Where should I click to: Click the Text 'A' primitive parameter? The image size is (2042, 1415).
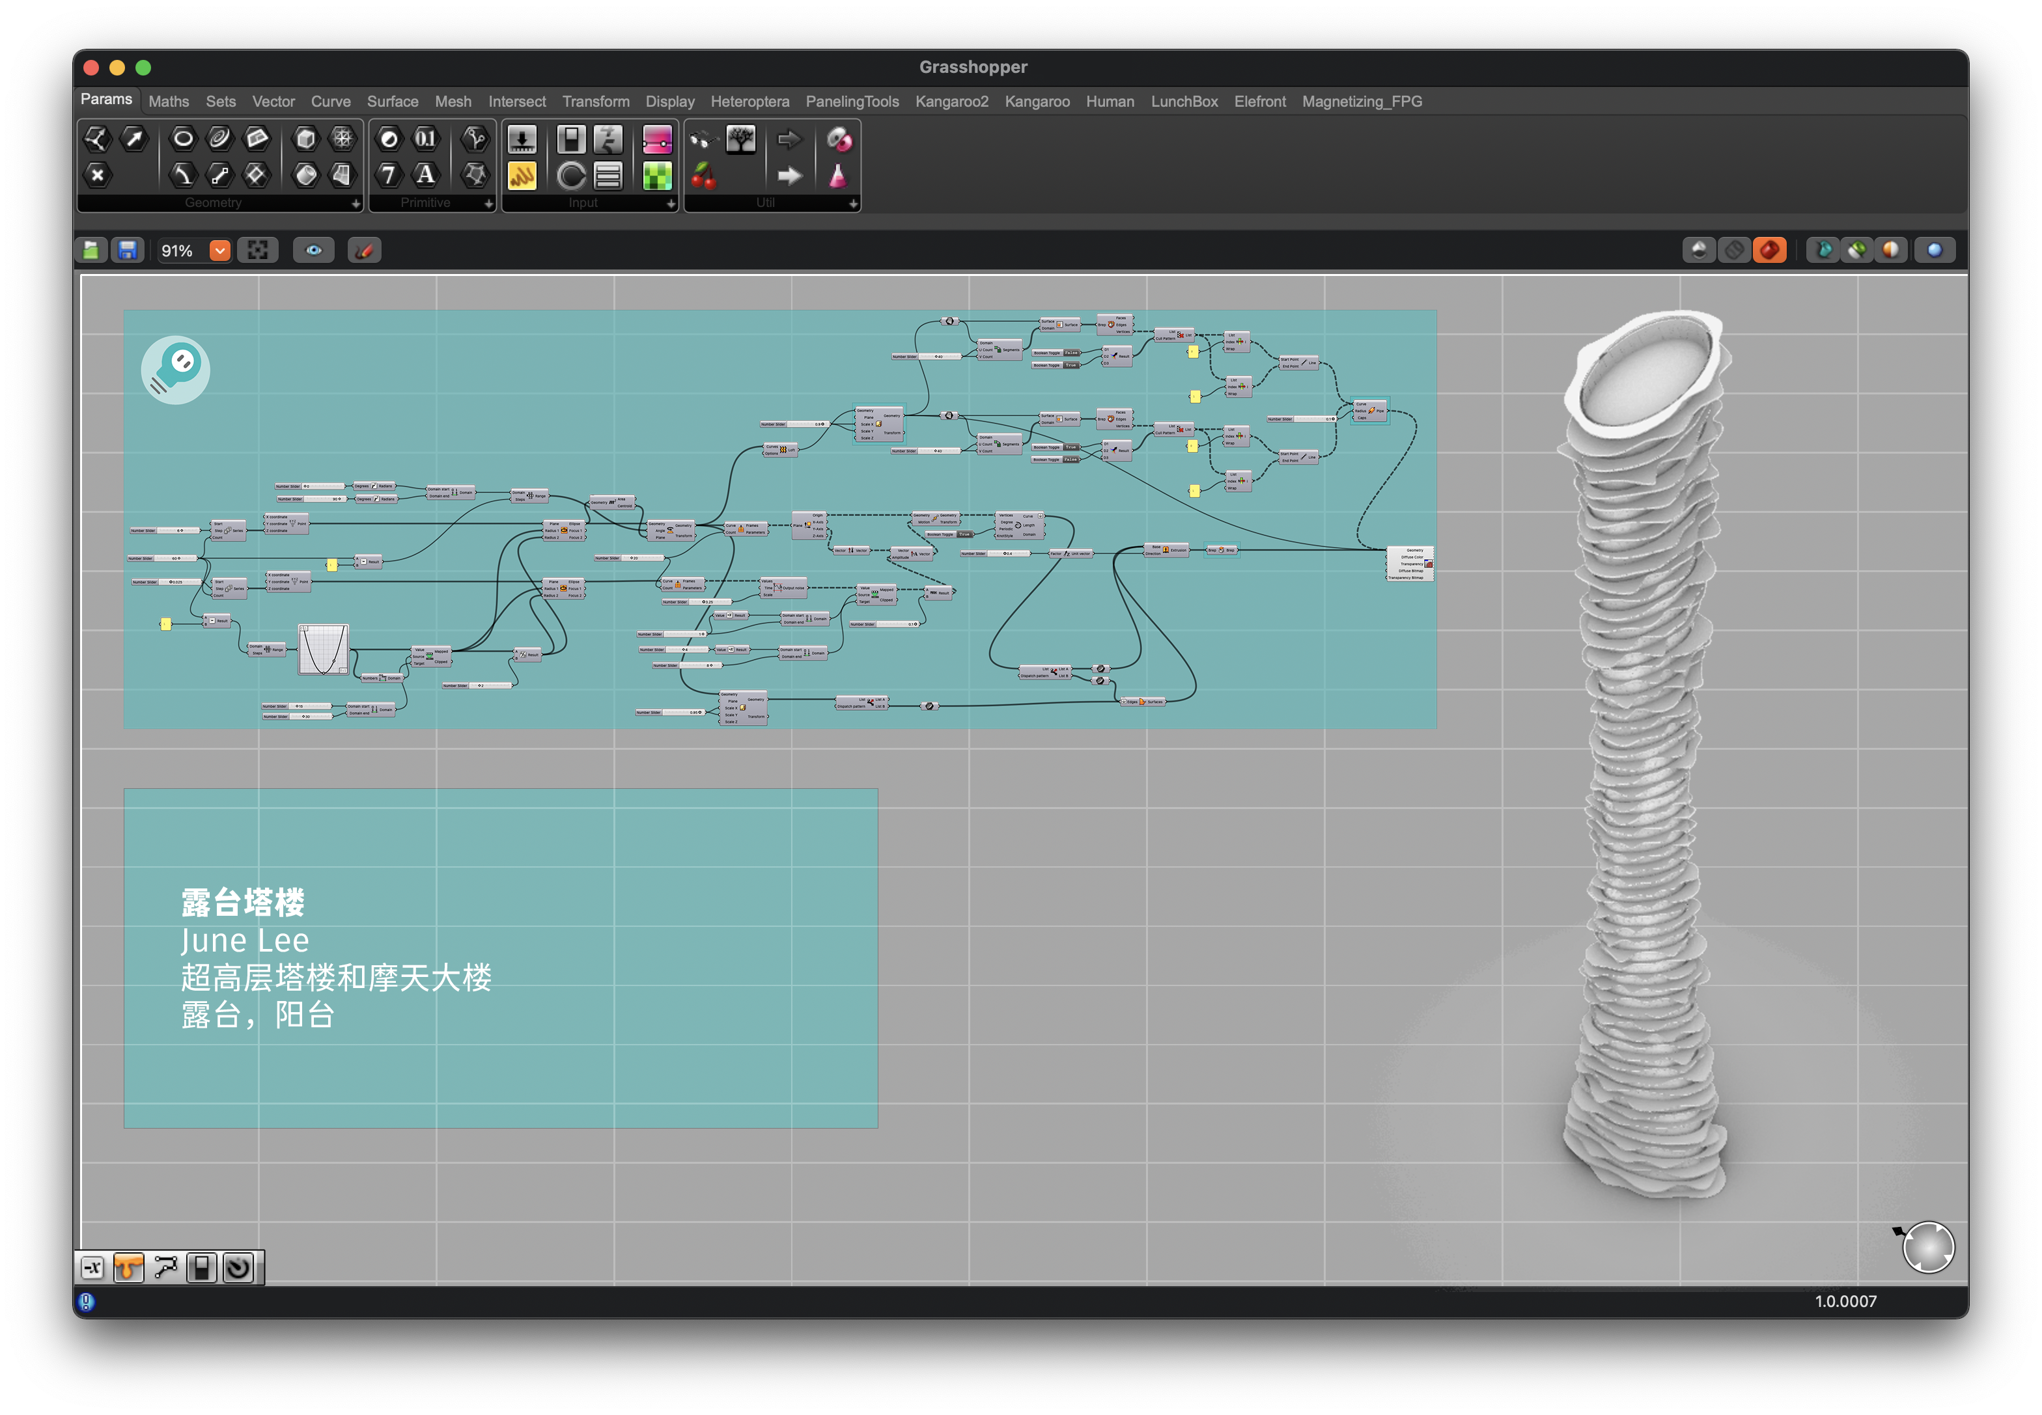click(x=426, y=176)
